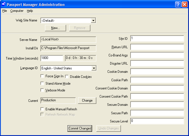This screenshot has width=189, height=136.
Task: Click the Secure Domain input field
Action: (x=157, y=104)
